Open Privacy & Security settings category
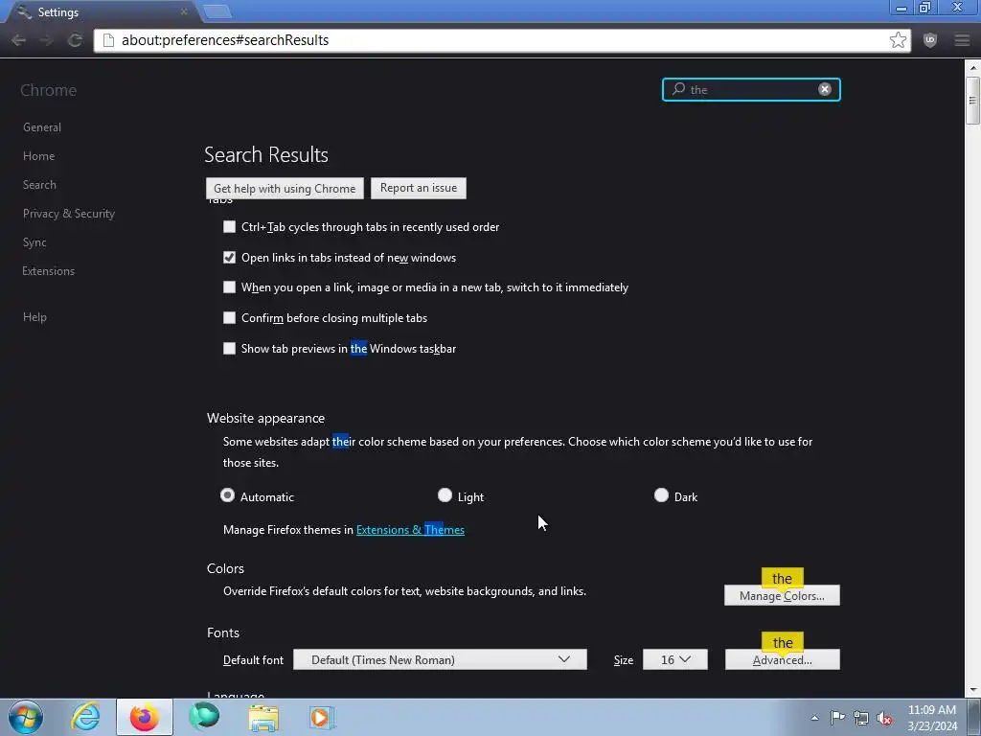Screen dimensions: 981x736 click(69, 214)
